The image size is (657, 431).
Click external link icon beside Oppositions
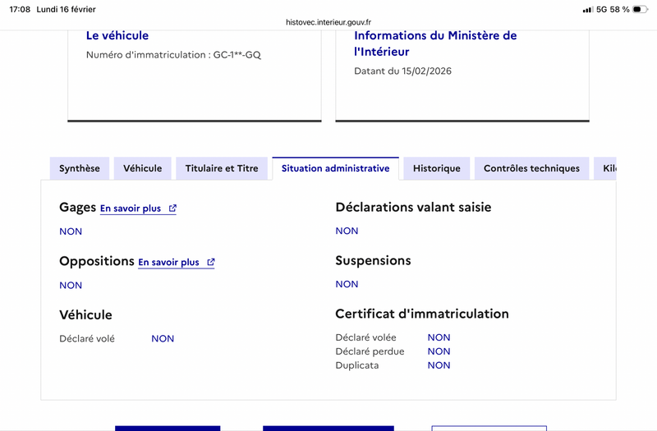[x=211, y=262]
